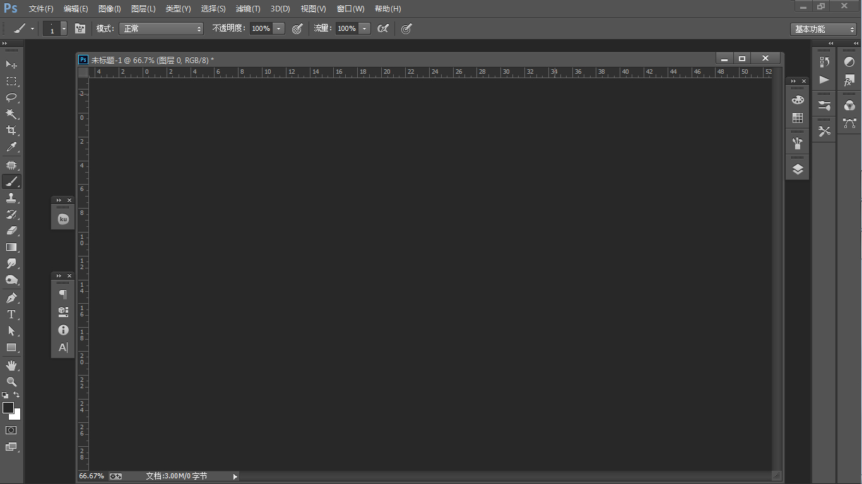The width and height of the screenshot is (862, 484).
Task: Open the tool preset picker arrow
Action: [x=32, y=28]
